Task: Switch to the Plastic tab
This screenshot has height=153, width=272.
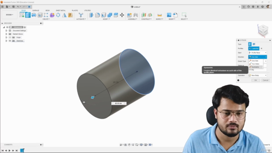Action: pos(75,11)
